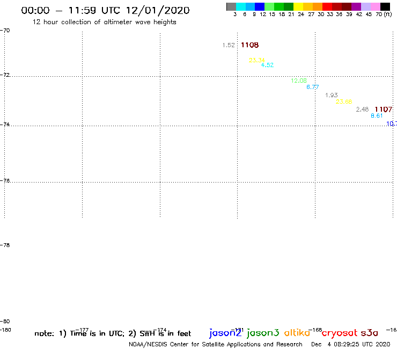Click the -80 latitude axis label

pos(5,322)
